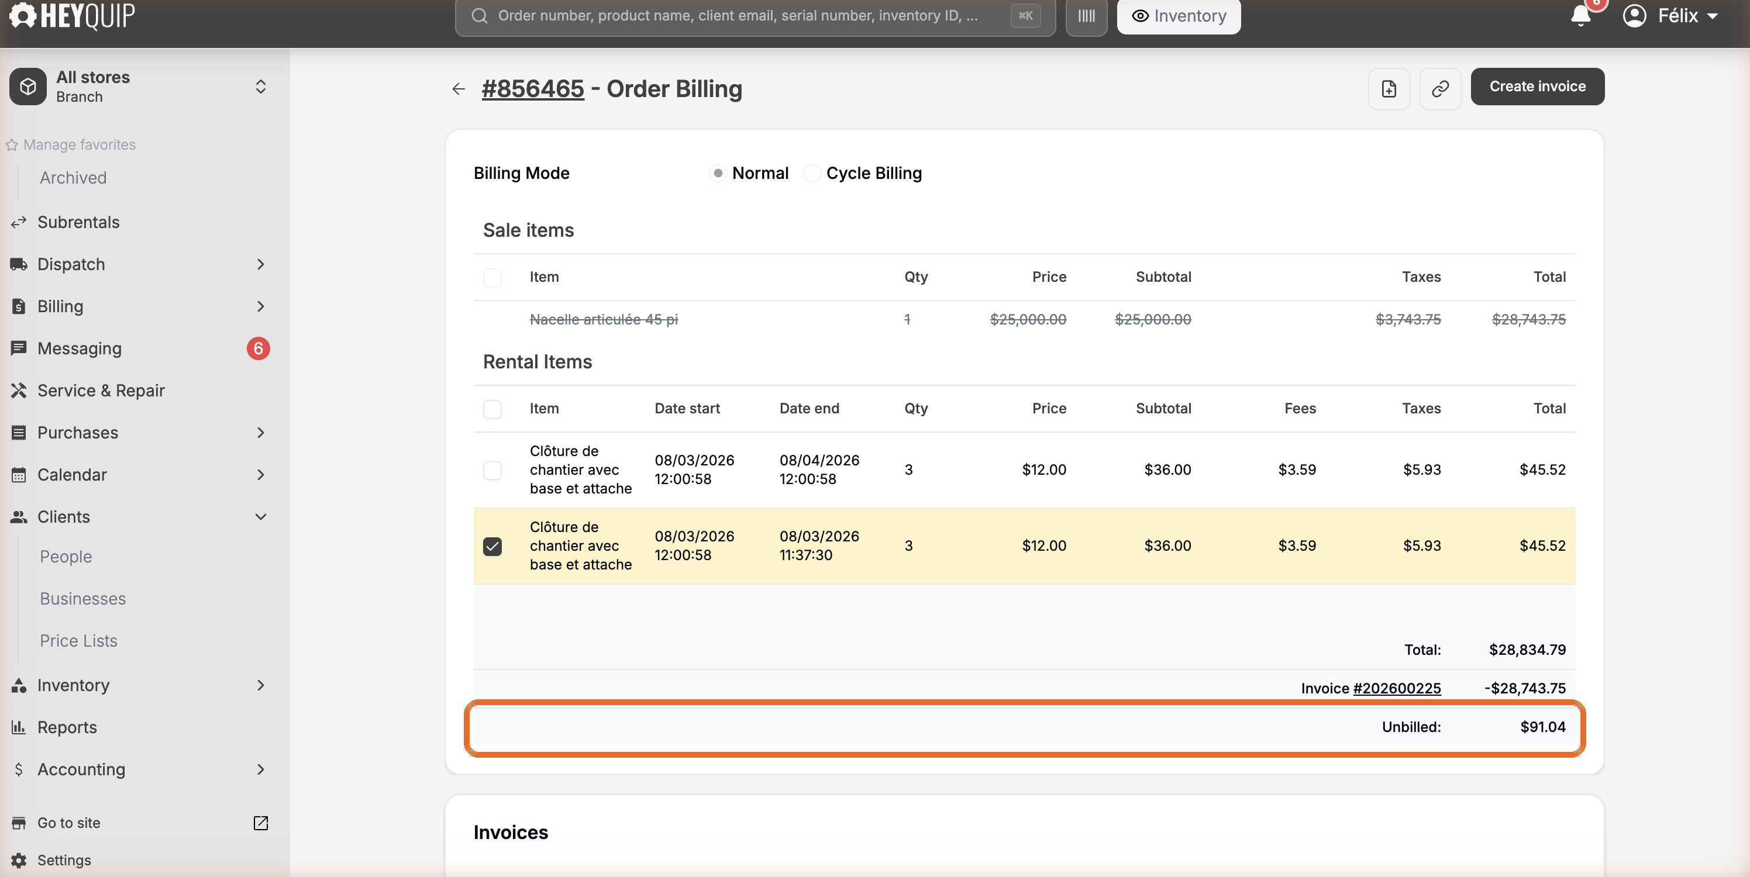Click the Service & Repair tools icon

(x=19, y=391)
